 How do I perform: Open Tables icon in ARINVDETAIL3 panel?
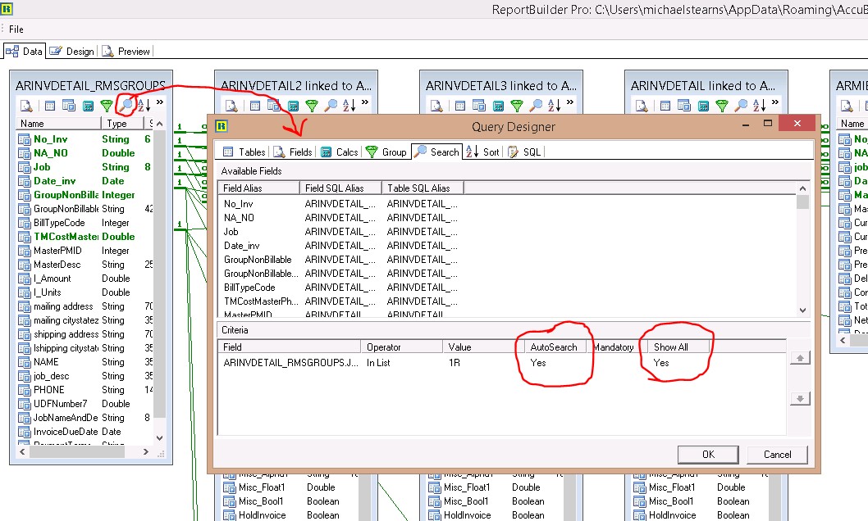(x=460, y=105)
